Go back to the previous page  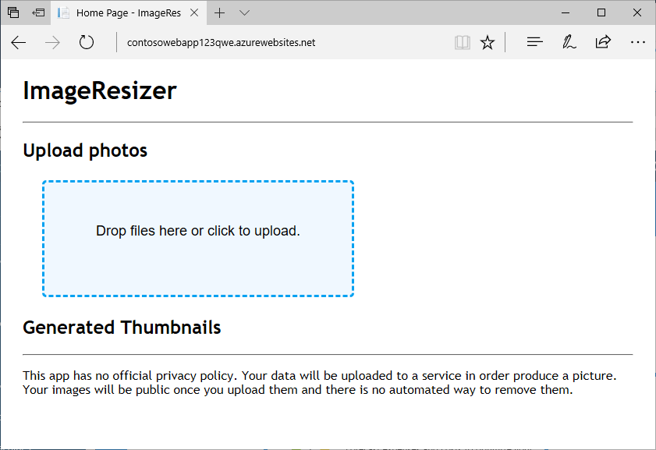(x=19, y=42)
